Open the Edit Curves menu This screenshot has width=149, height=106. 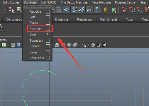pos(11,2)
